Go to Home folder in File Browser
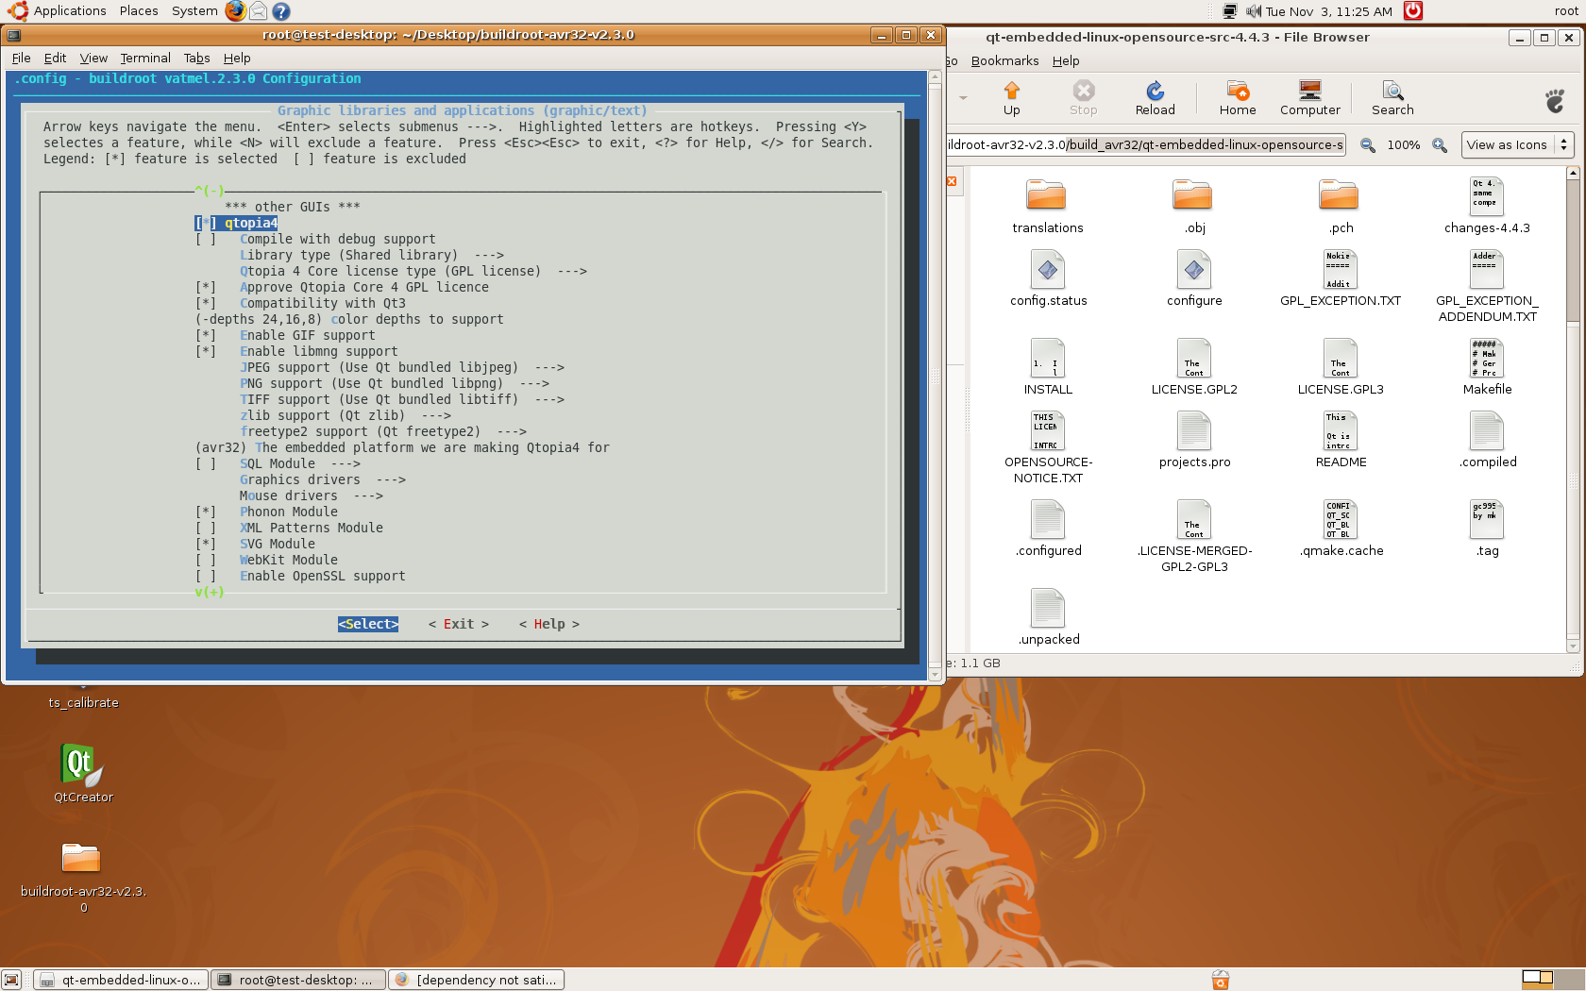This screenshot has width=1586, height=991. (1237, 98)
